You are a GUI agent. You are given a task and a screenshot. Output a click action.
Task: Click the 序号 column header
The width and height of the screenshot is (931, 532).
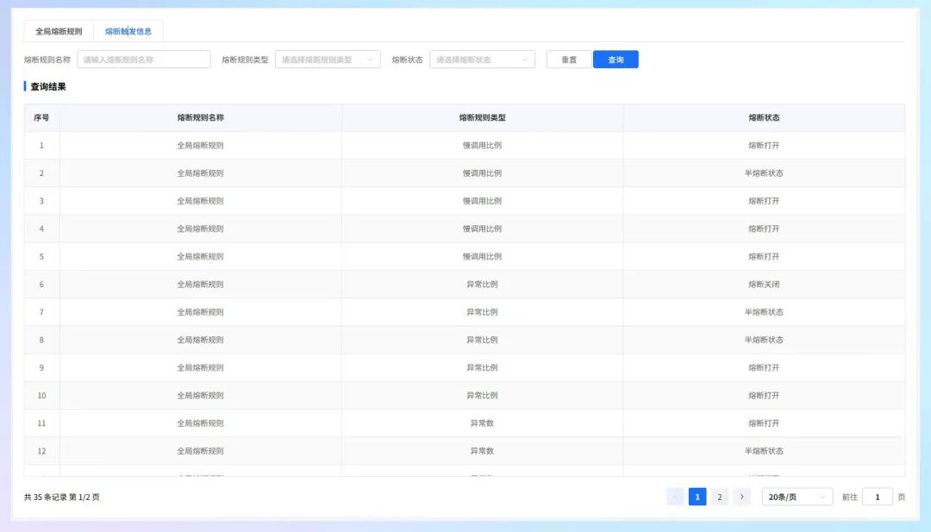(41, 117)
